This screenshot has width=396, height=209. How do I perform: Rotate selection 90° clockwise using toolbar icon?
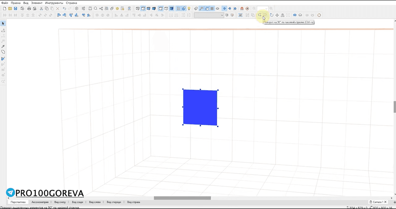[x=264, y=15]
